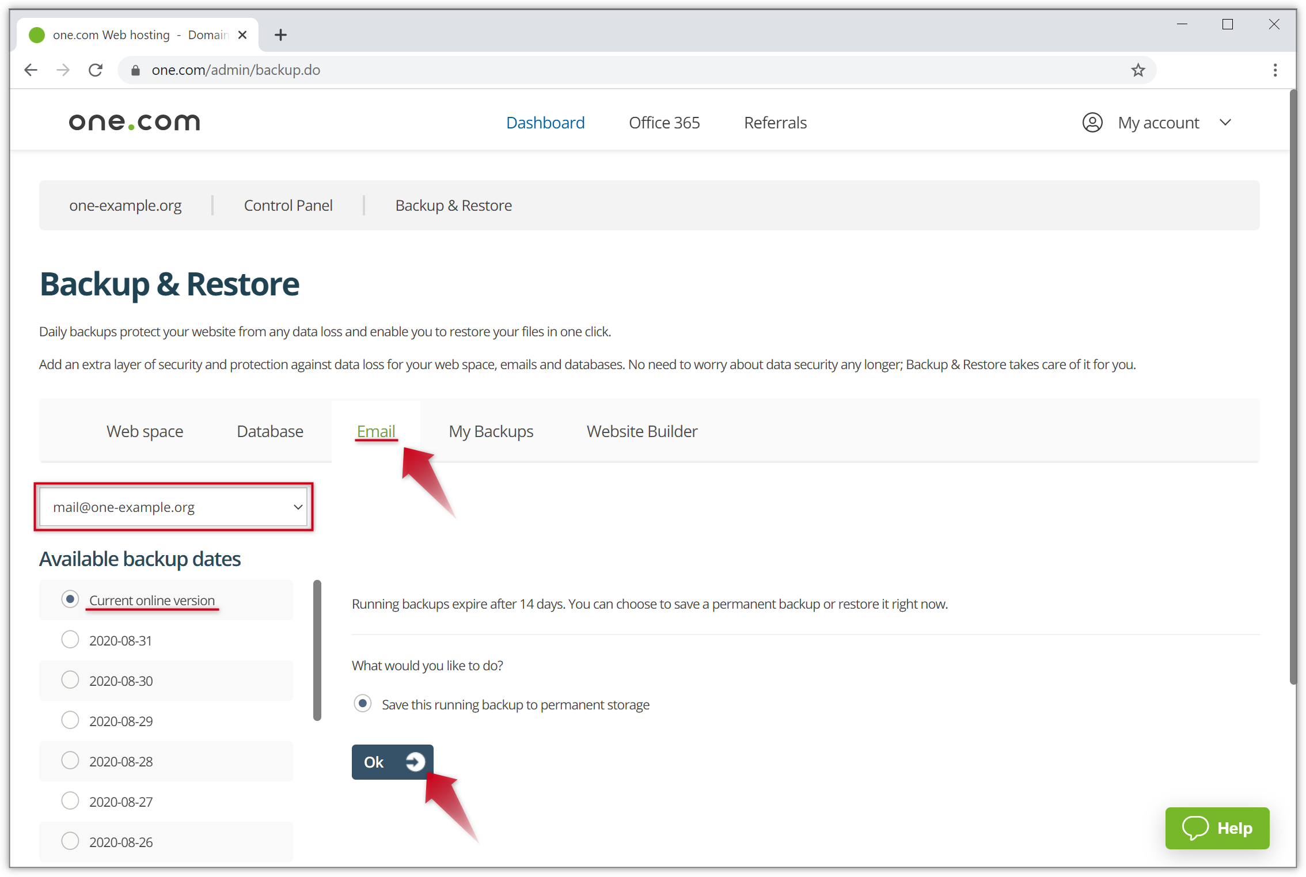1306x877 pixels.
Task: Select the 2020-08-31 backup date
Action: [70, 640]
